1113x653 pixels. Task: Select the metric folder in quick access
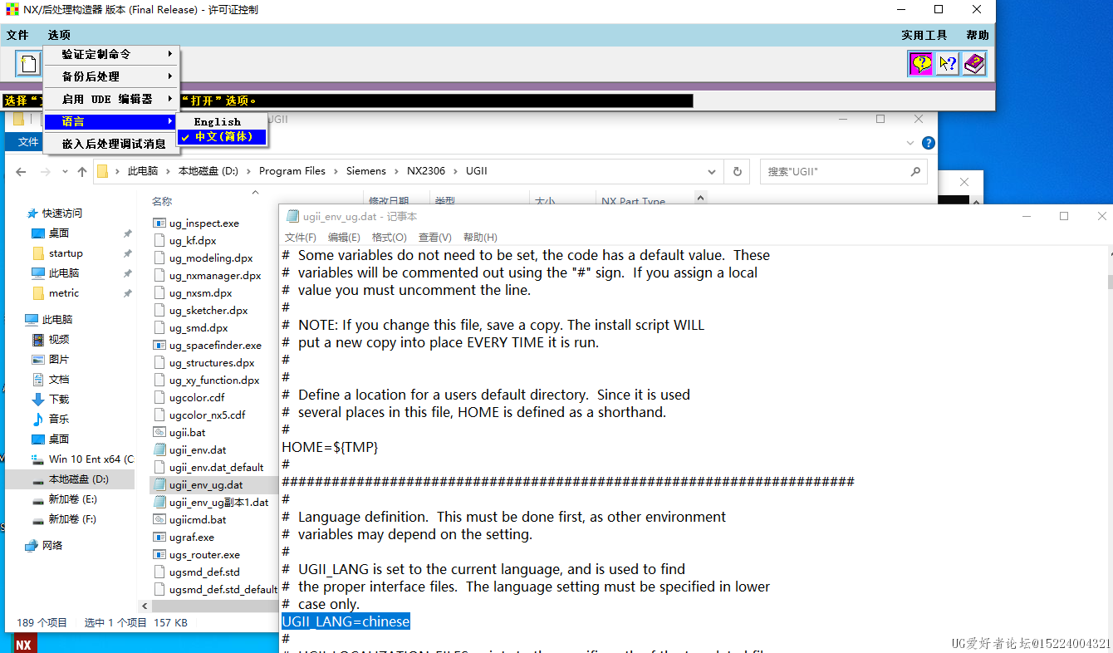[x=64, y=293]
